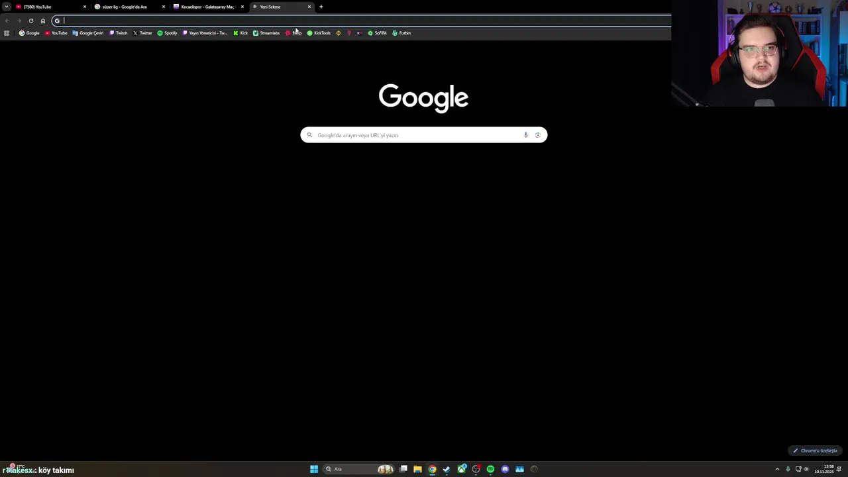
Task: Open Chrome from the taskbar
Action: click(x=432, y=469)
